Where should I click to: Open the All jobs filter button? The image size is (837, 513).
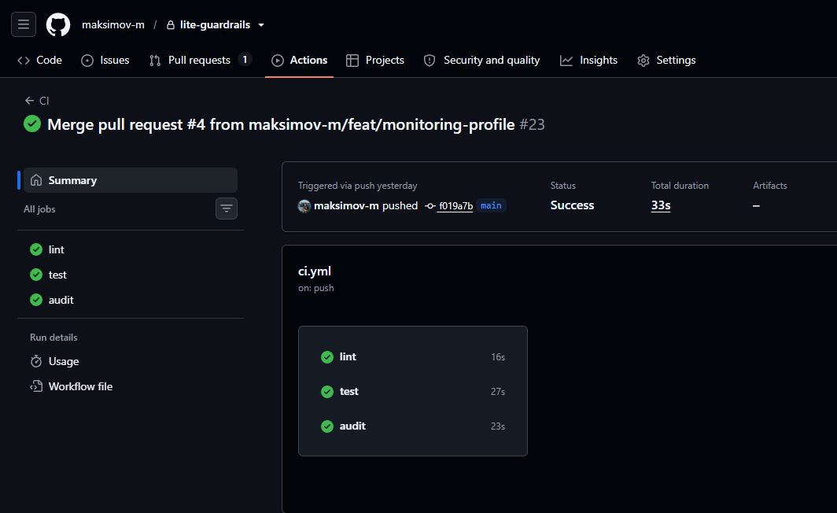(227, 209)
